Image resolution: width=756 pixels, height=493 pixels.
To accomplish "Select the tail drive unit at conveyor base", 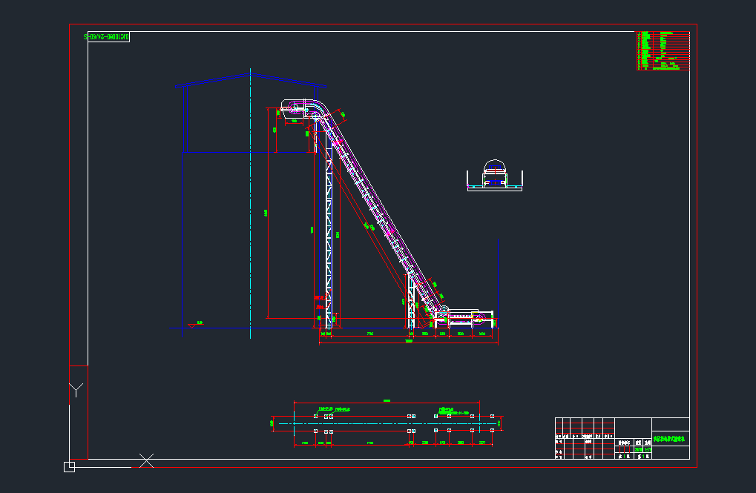I will click(463, 318).
